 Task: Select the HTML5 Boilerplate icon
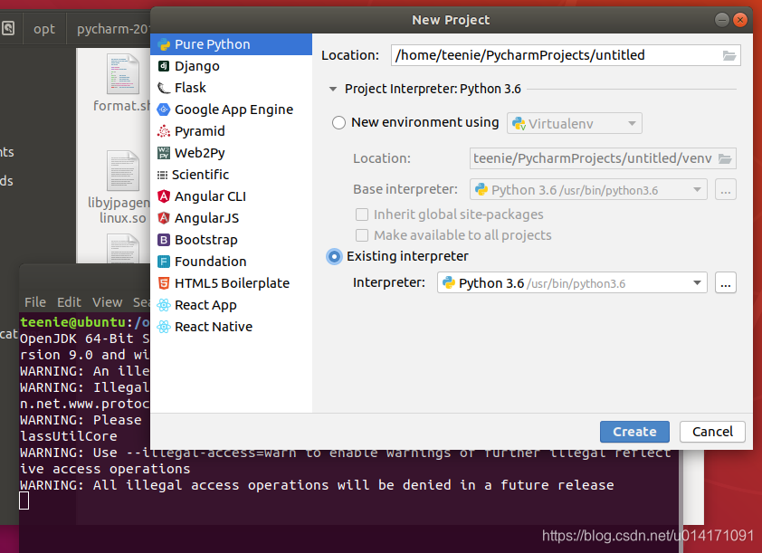pyautogui.click(x=164, y=283)
